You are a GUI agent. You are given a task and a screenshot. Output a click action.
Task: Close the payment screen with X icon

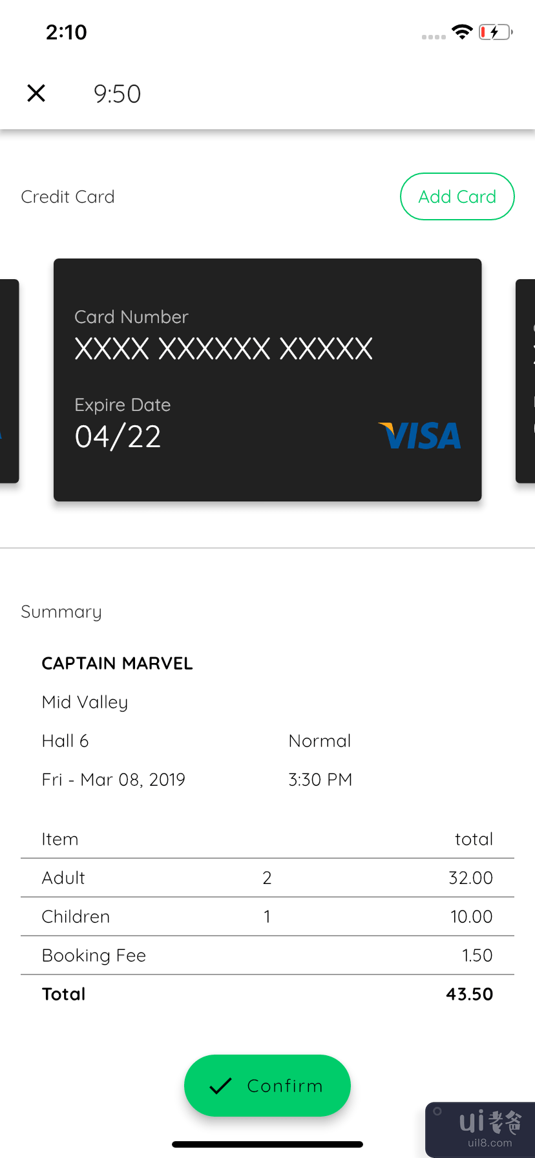[x=36, y=93]
